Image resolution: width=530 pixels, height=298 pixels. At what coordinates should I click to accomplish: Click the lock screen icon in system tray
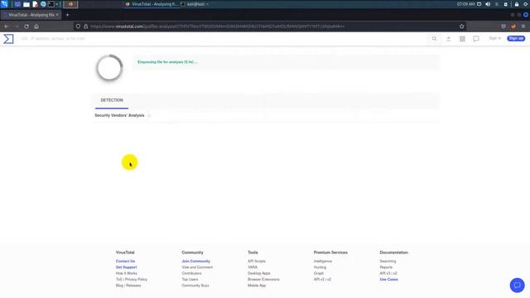pos(517,4)
